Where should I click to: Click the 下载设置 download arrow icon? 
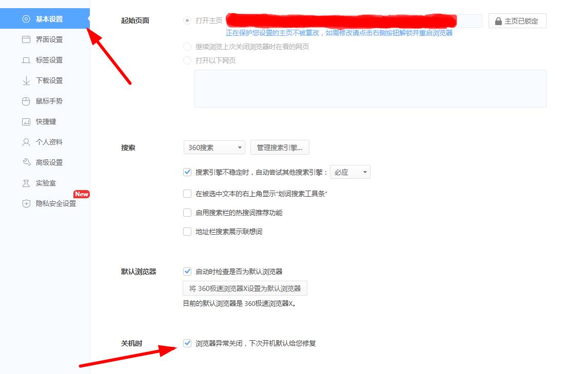pyautogui.click(x=26, y=80)
